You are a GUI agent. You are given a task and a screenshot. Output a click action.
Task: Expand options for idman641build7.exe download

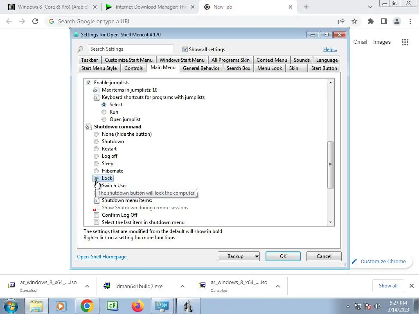[182, 286]
